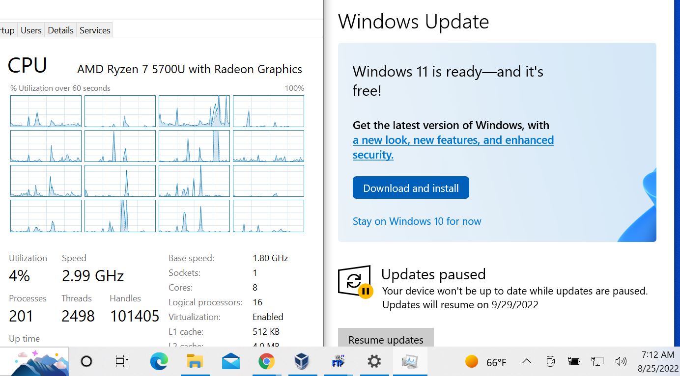This screenshot has height=376, width=680.
Task: Open battery status tray icon
Action: (x=573, y=362)
